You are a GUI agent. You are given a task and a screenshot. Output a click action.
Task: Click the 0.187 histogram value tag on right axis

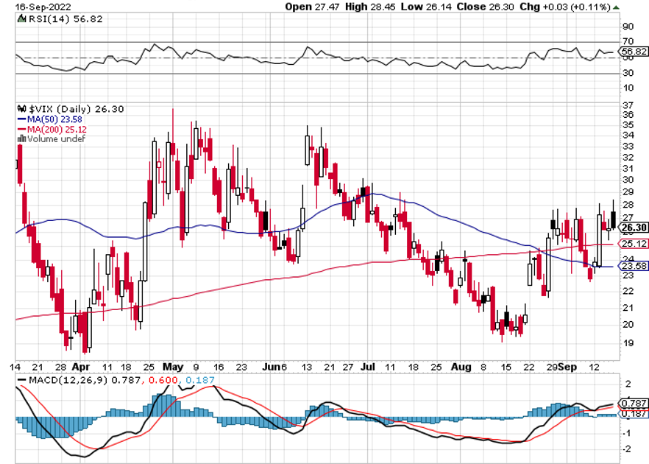click(x=634, y=414)
